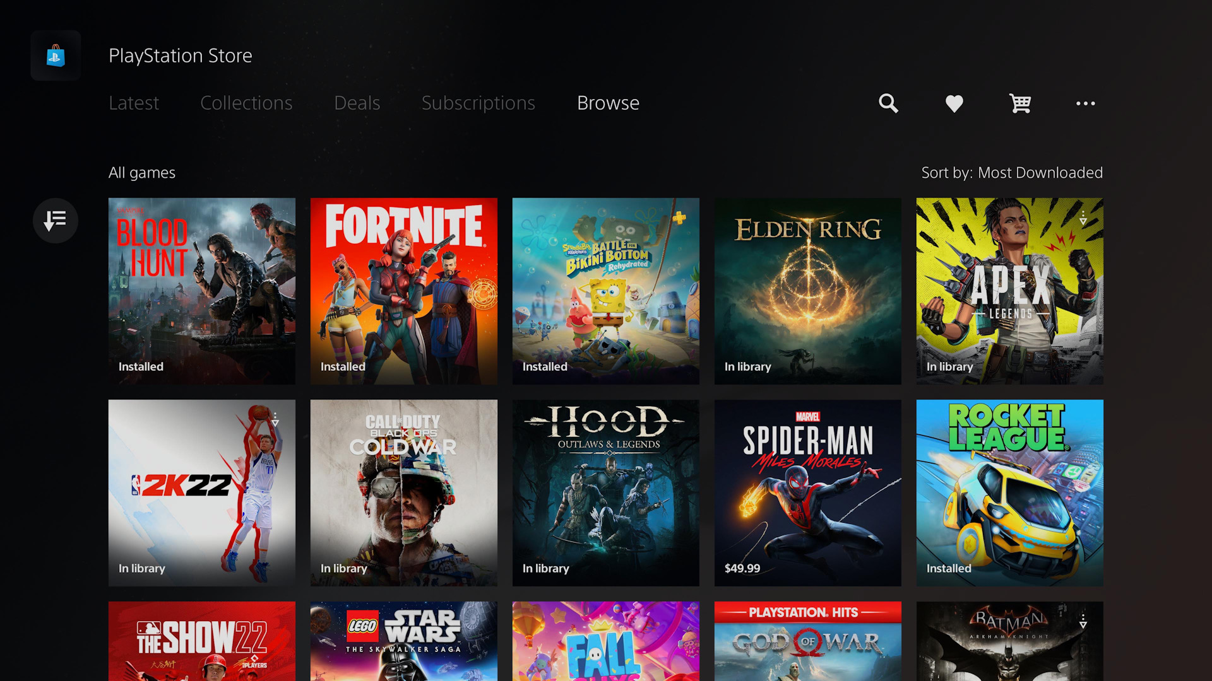Image resolution: width=1212 pixels, height=681 pixels.
Task: Open LEGO Star Wars Skywalker Saga tile
Action: (404, 641)
